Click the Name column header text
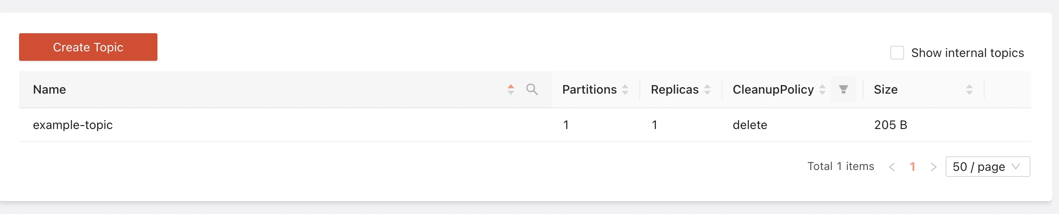1059x214 pixels. tap(49, 89)
